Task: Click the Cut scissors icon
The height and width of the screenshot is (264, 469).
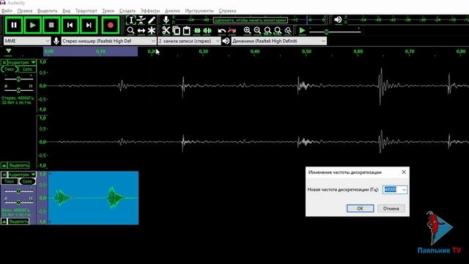Action: tap(166, 31)
